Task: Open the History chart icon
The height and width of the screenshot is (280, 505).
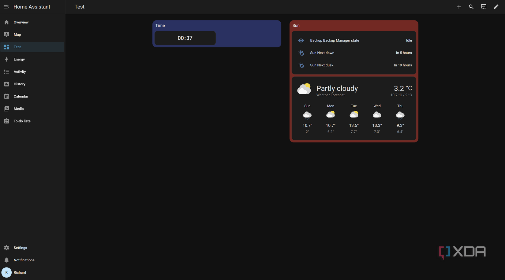Action: tap(6, 84)
